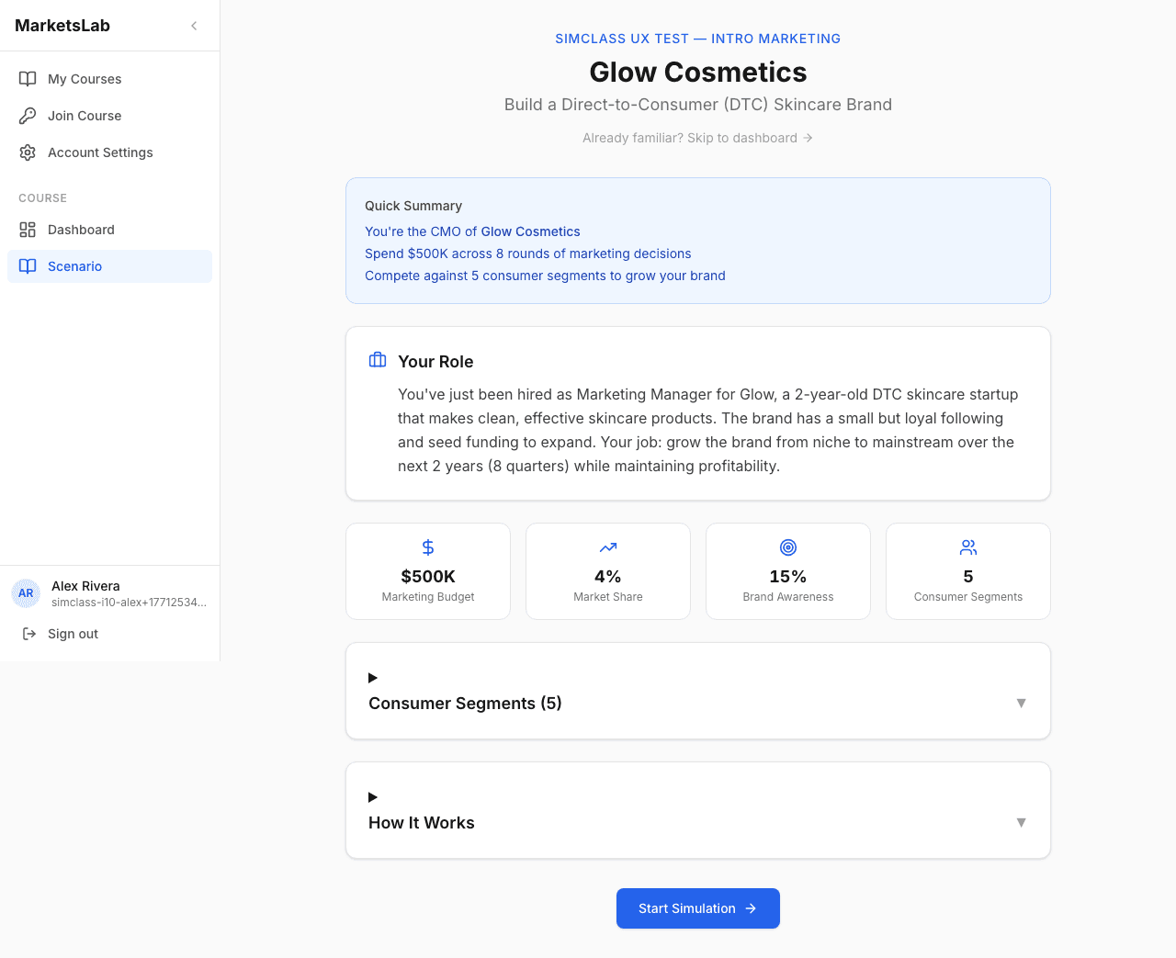Click the My Courses book icon
This screenshot has height=958, width=1176.
28,79
